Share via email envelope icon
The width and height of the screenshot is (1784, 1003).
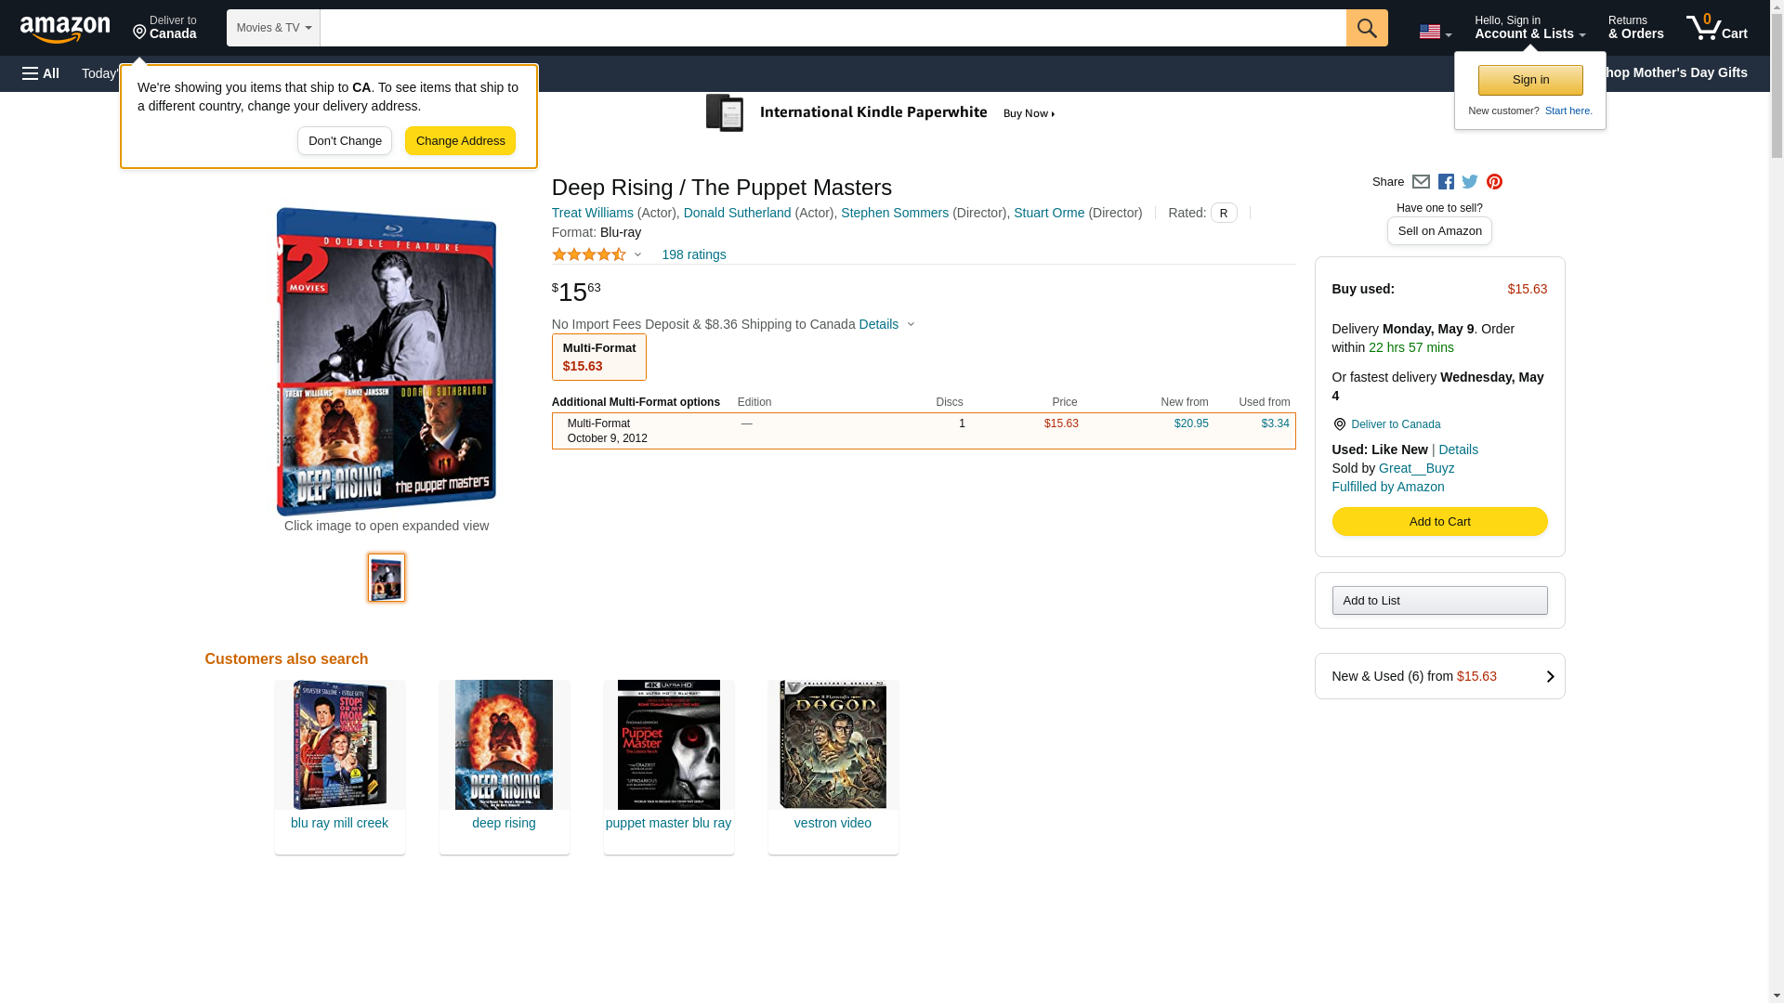[1421, 182]
